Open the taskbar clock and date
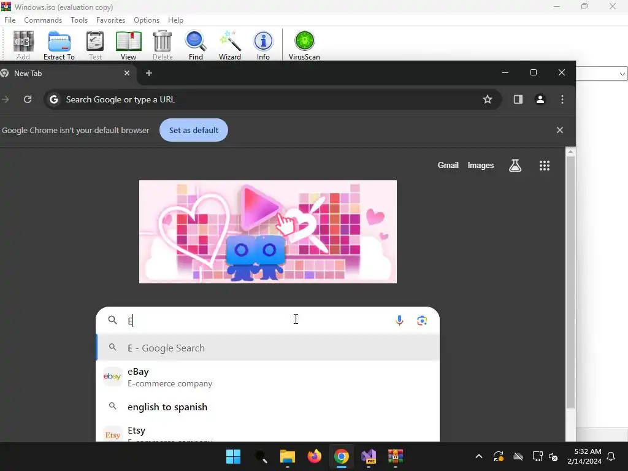 [584, 456]
